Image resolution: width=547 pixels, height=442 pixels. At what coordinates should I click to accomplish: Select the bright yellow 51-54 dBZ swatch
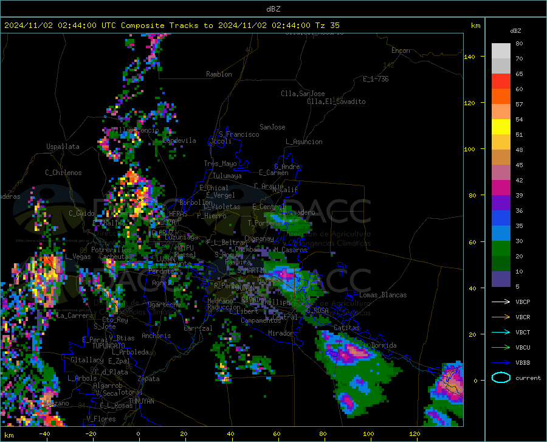click(501, 127)
